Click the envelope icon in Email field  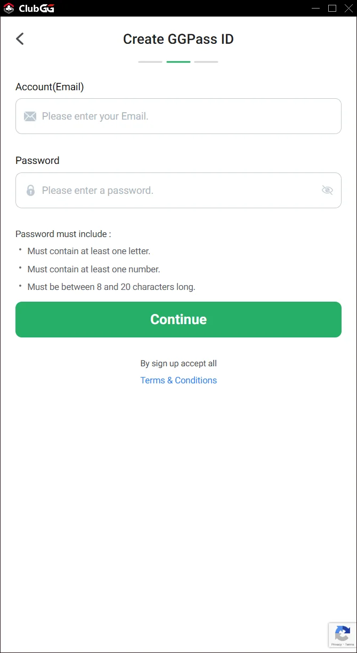(x=30, y=116)
